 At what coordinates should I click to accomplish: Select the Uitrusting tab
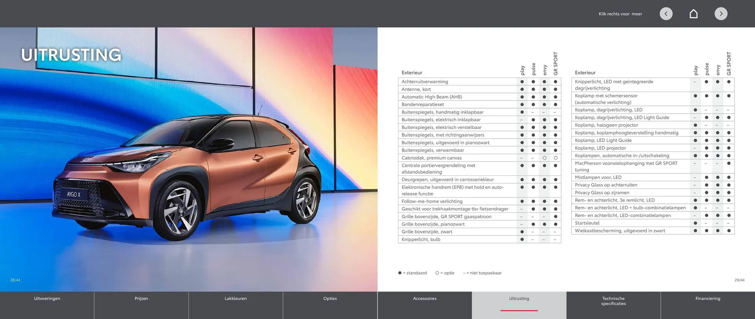[519, 305]
